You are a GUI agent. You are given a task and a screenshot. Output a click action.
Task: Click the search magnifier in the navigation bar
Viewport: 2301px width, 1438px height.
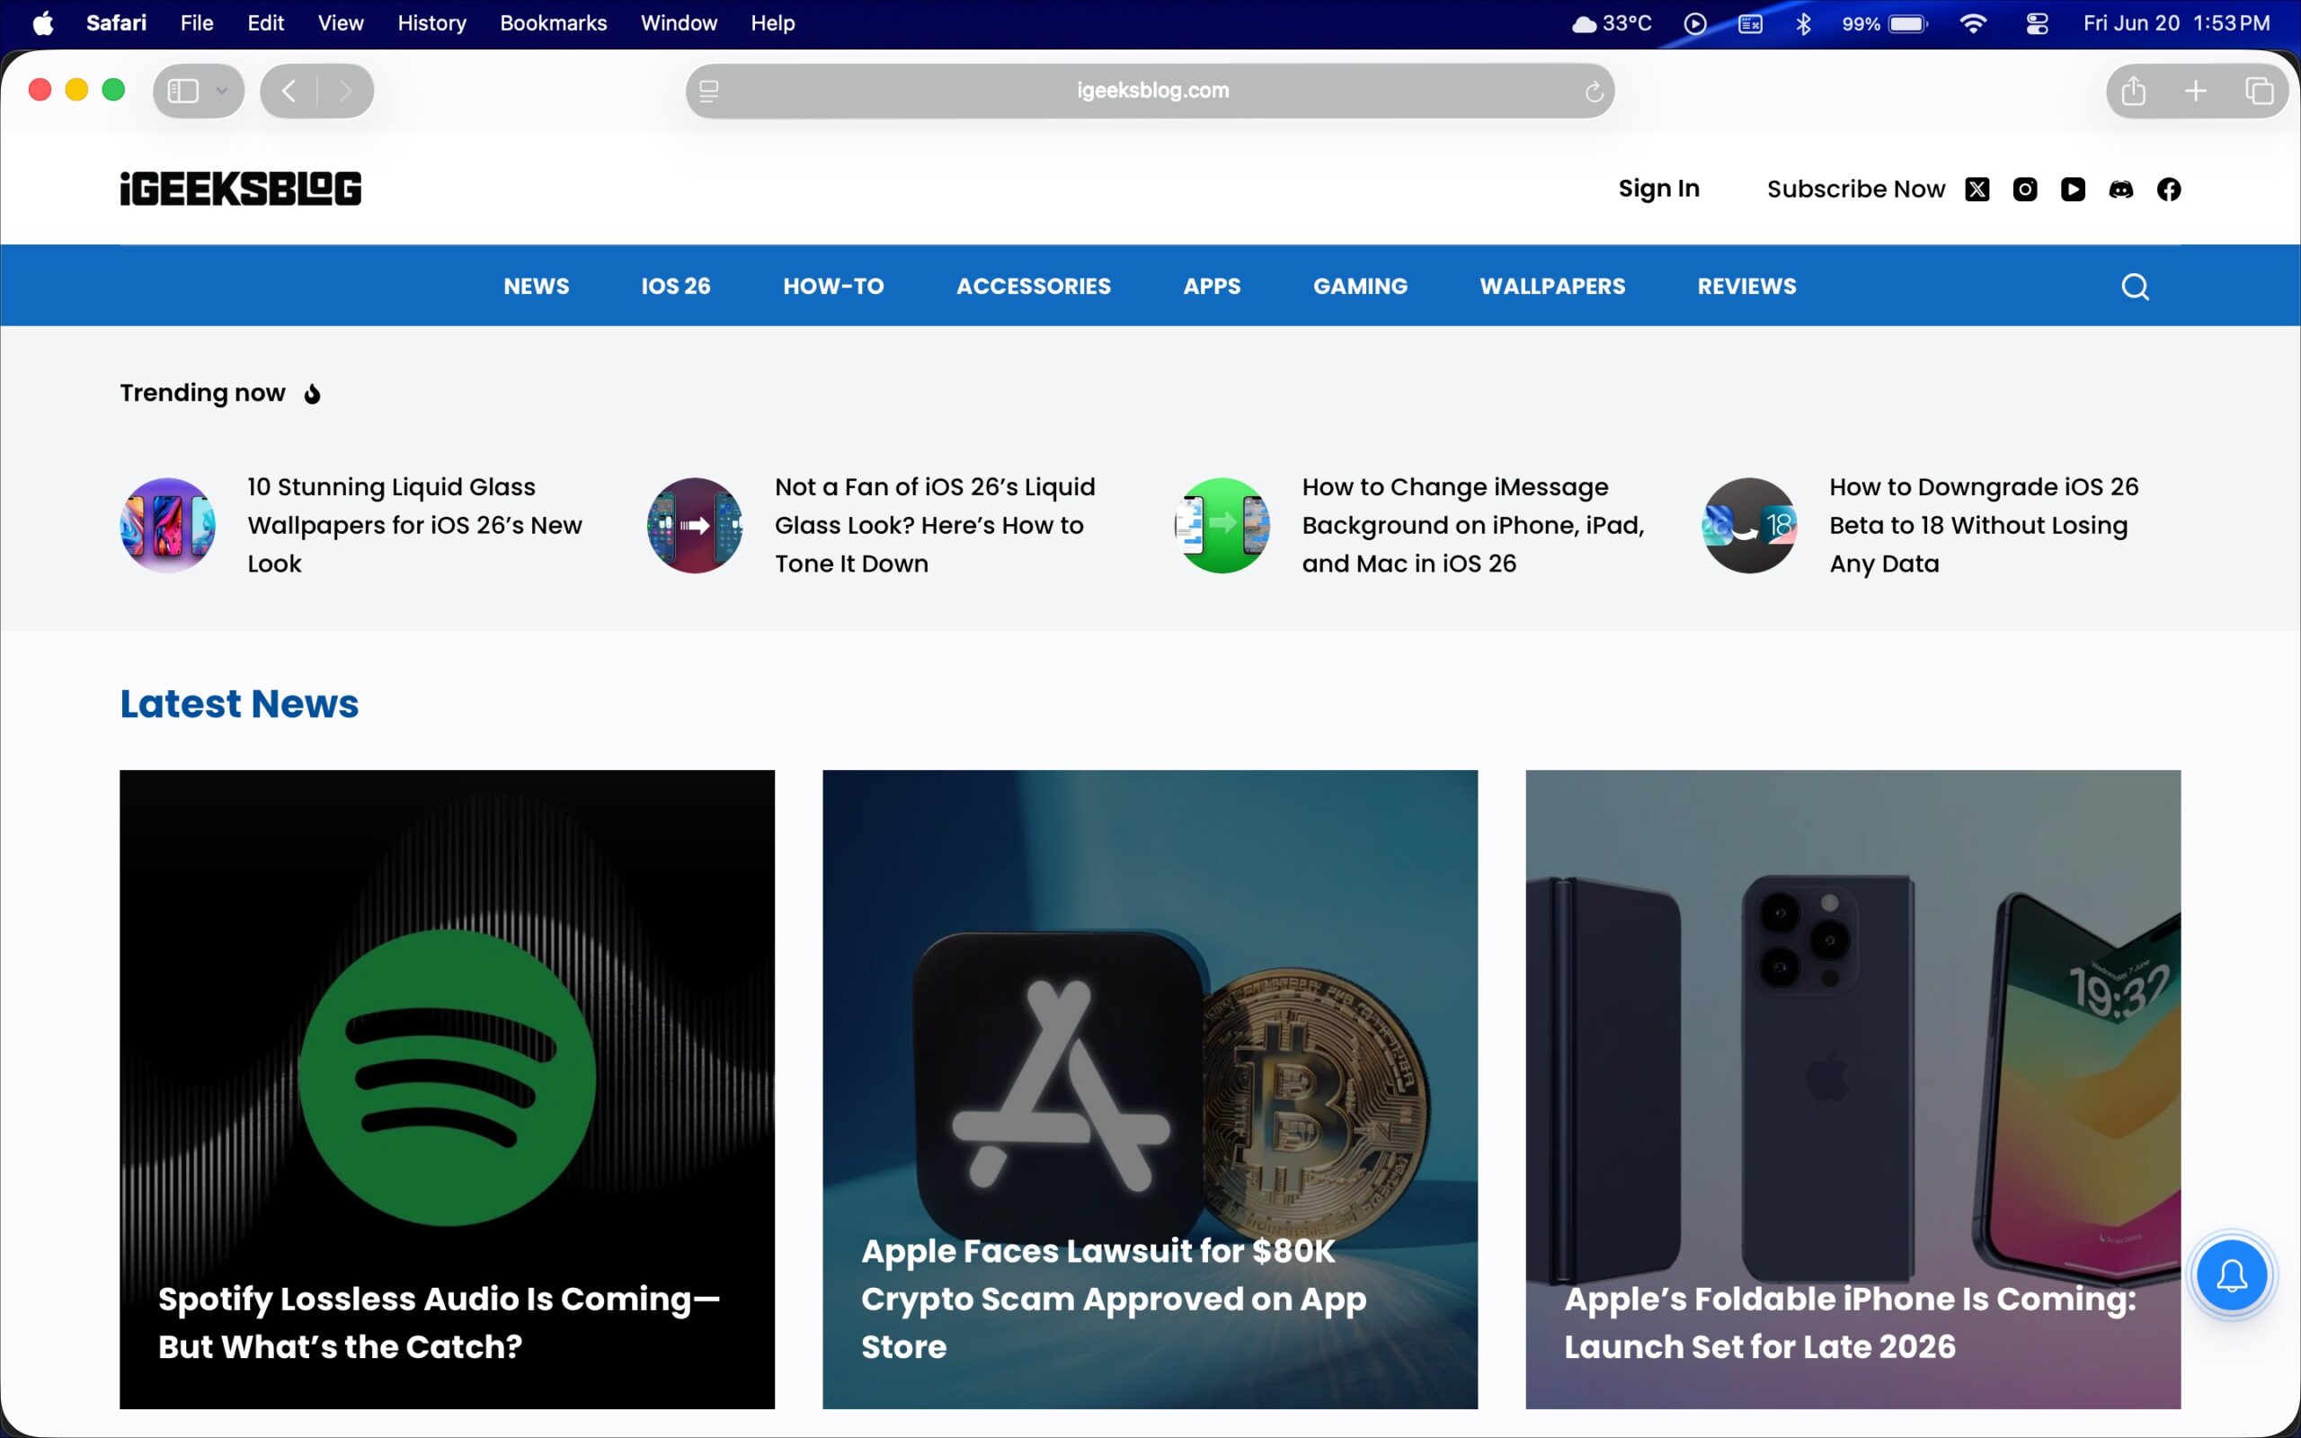(x=2135, y=285)
